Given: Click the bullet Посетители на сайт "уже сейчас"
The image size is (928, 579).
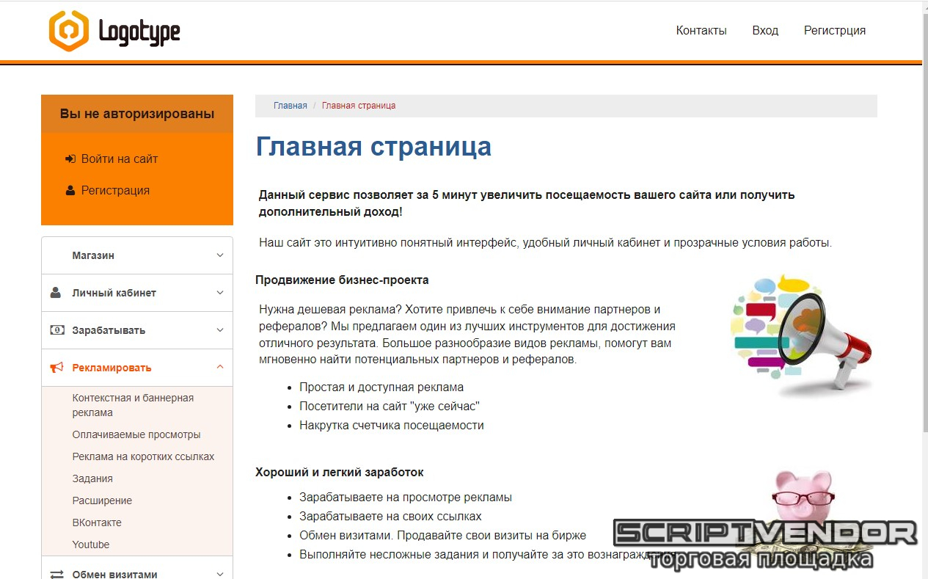Looking at the screenshot, I should 390,406.
